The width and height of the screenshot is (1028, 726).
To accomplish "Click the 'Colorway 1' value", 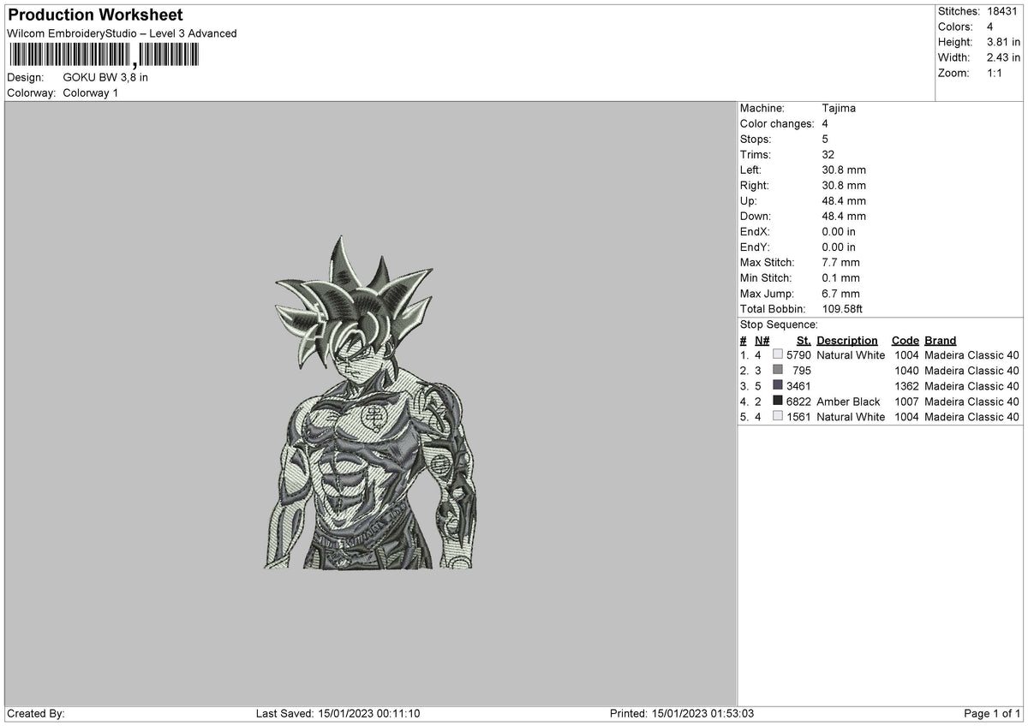I will [x=91, y=92].
